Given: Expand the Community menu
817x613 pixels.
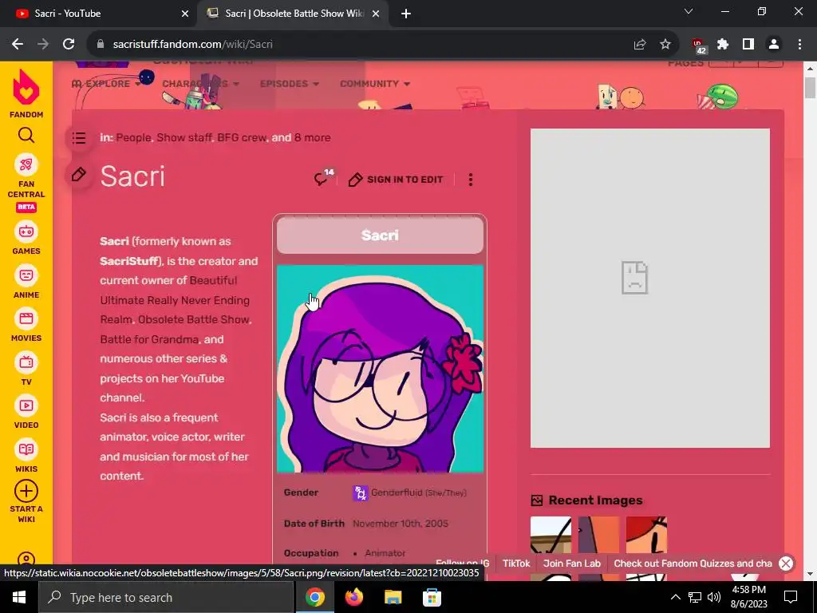Looking at the screenshot, I should (375, 83).
